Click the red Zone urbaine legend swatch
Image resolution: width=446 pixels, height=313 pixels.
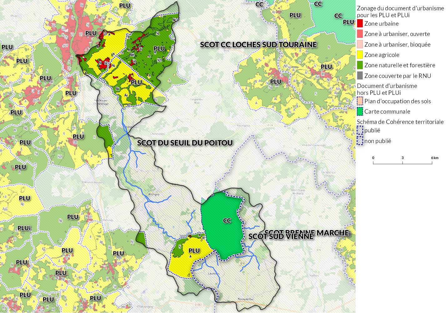click(360, 23)
